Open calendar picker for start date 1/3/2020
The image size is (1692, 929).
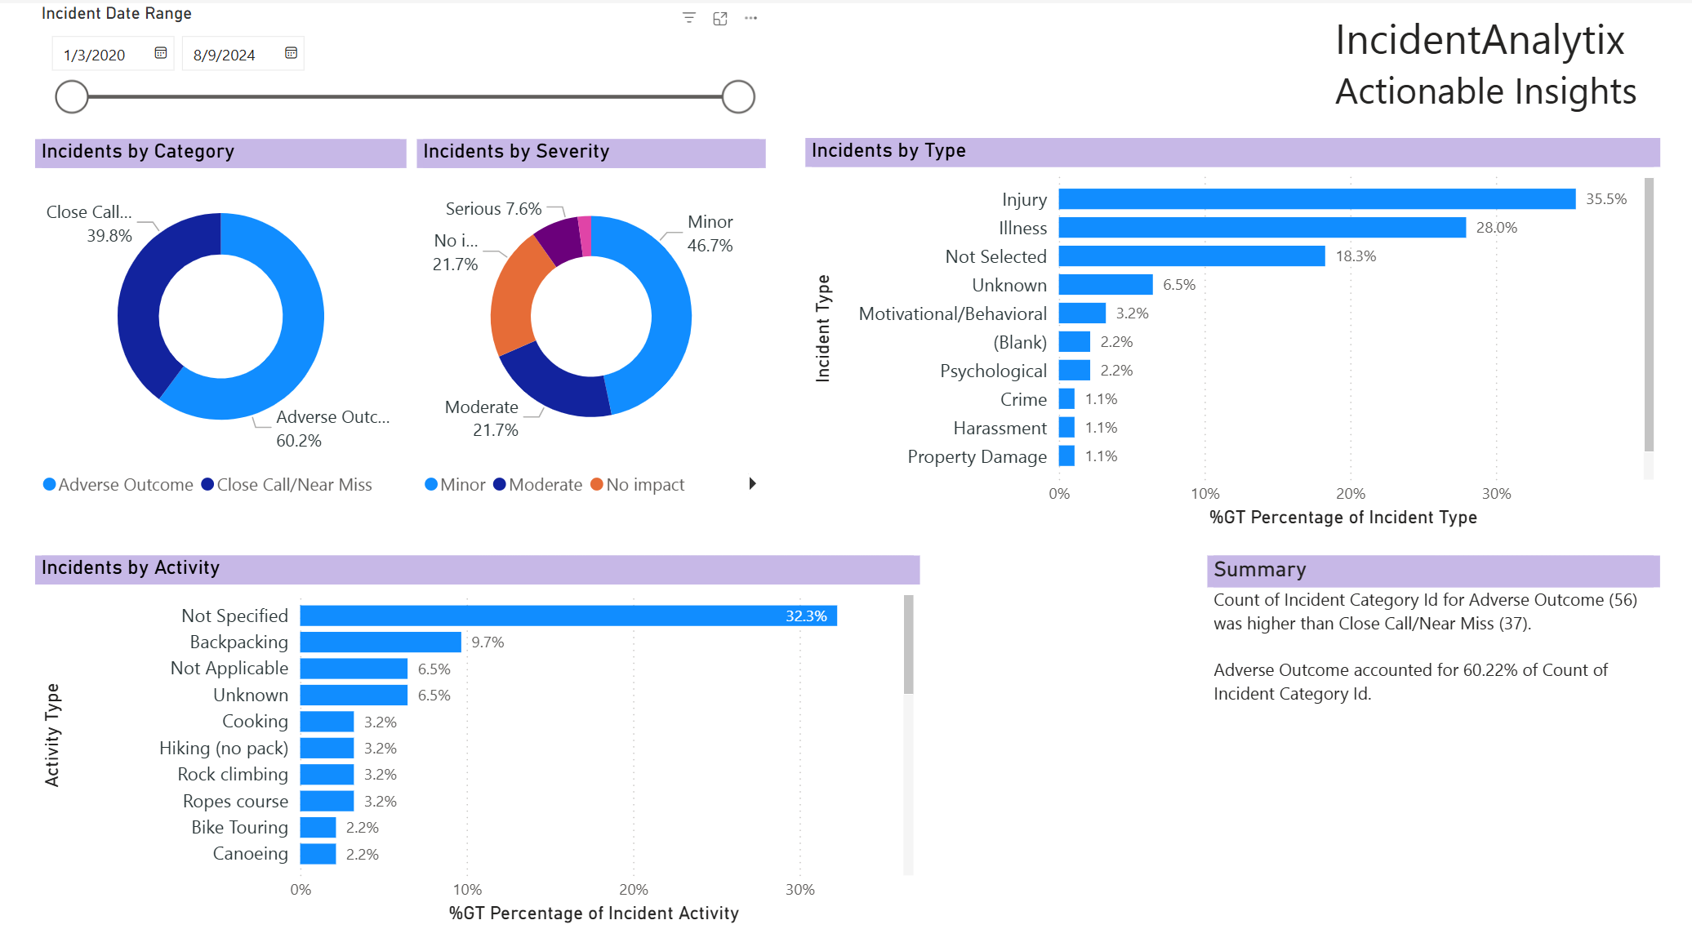coord(161,53)
